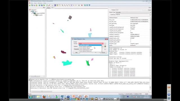The height and width of the screenshot is (101, 180).
Task: Switch to the View 1 tab
Action: coord(53,8)
